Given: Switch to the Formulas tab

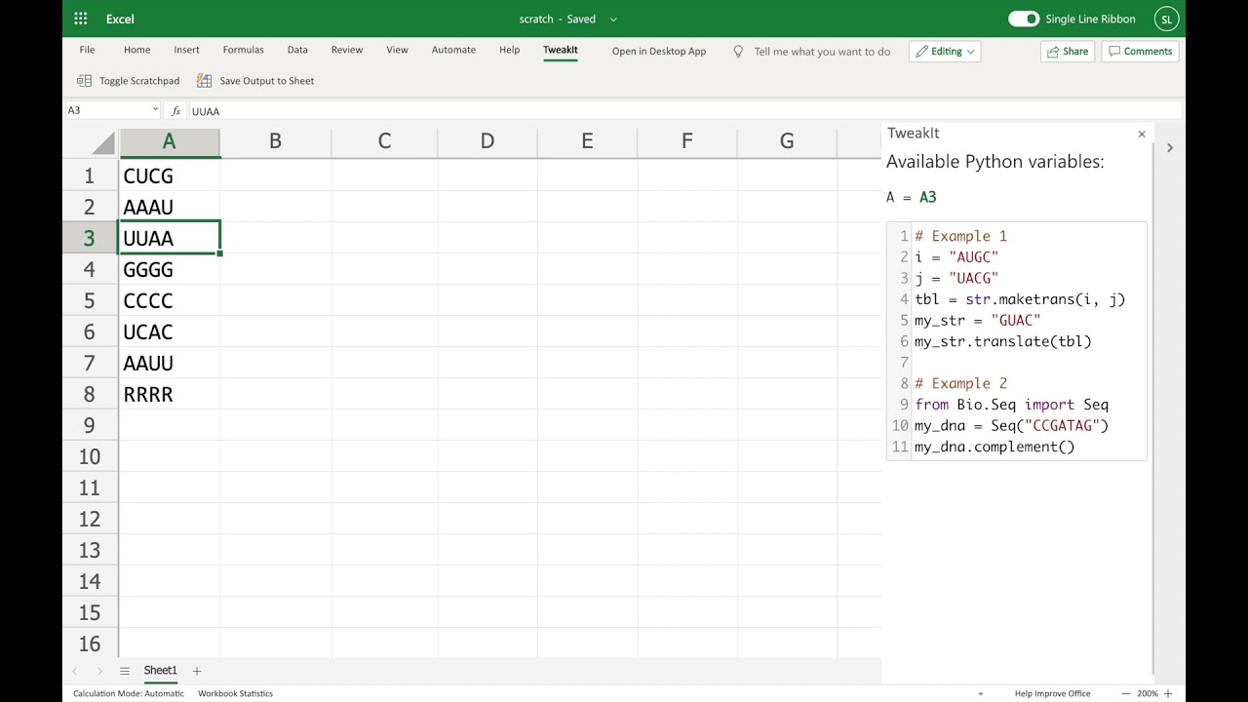Looking at the screenshot, I should click(x=243, y=51).
